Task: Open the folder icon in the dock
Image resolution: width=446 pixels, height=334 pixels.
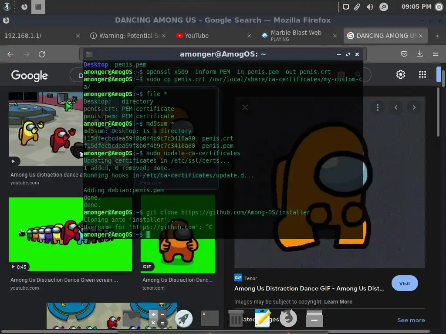Action: (x=132, y=318)
